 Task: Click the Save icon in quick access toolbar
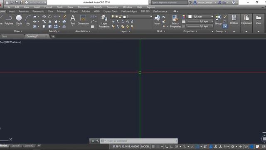(x=17, y=2)
